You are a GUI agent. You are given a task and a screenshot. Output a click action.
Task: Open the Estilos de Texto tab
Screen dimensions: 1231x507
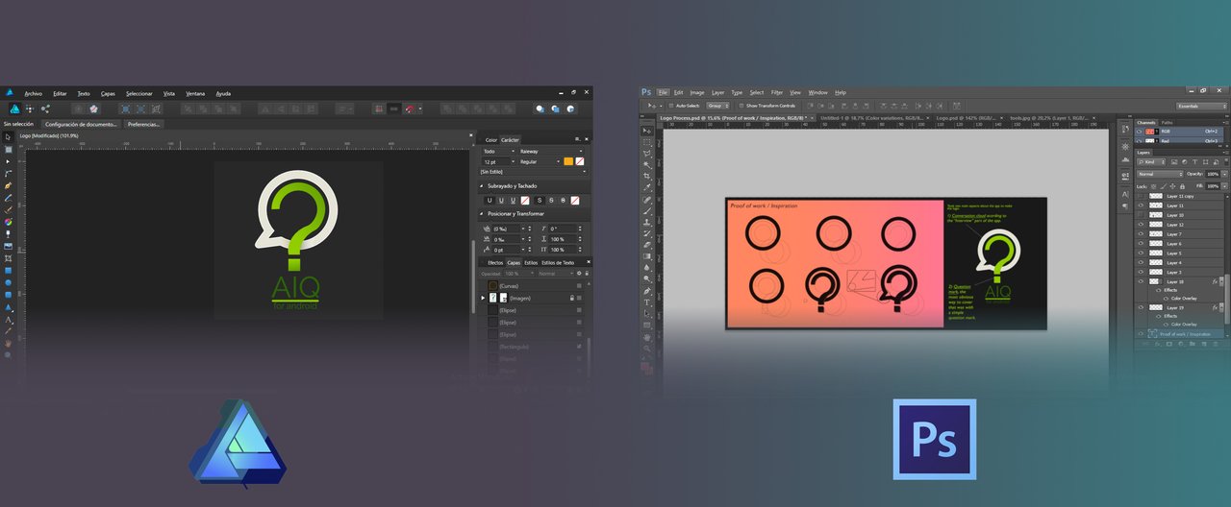click(558, 262)
